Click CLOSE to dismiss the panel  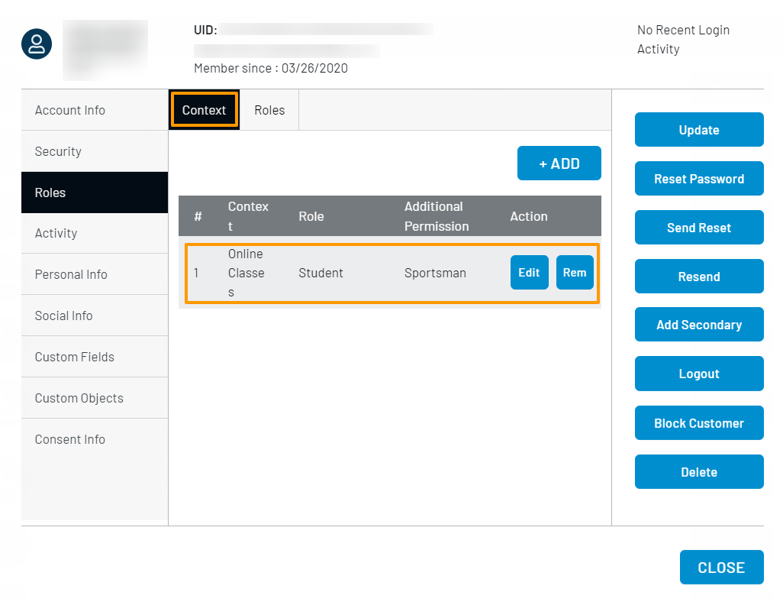coord(721,567)
